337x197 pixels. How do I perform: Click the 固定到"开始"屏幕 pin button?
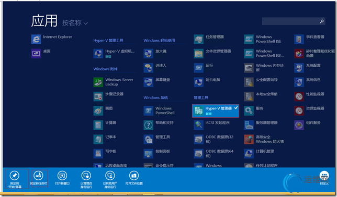(15, 179)
